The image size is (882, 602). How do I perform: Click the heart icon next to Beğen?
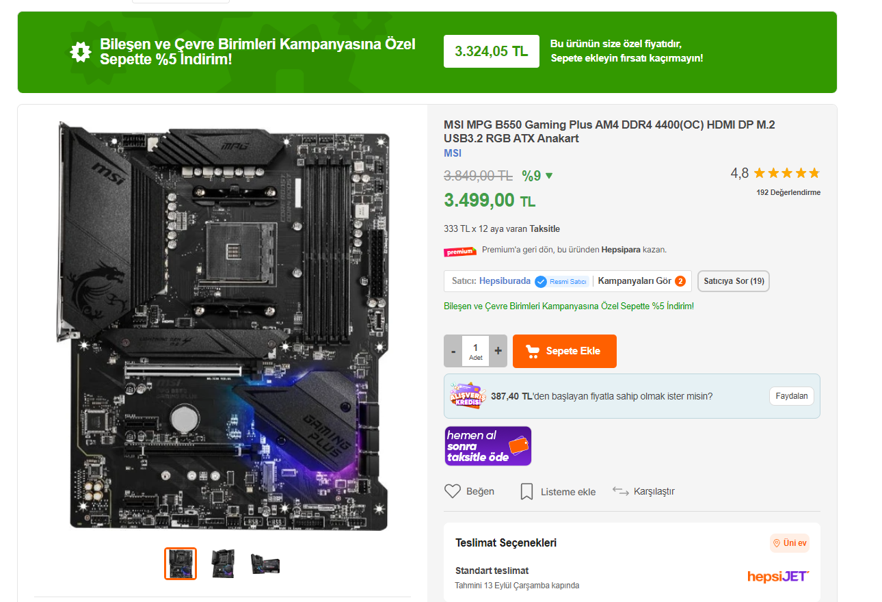[x=453, y=491]
